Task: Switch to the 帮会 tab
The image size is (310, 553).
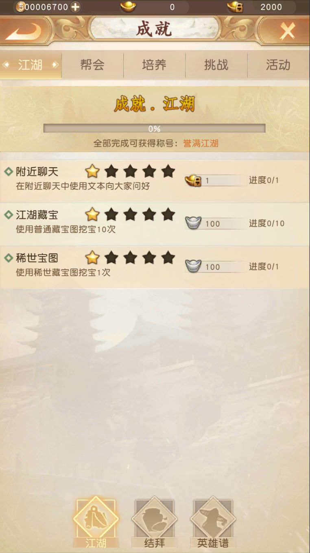Action: [92, 65]
